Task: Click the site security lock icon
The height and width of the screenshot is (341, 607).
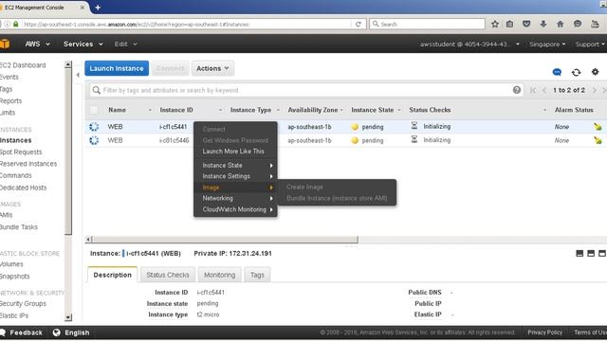Action: (16, 24)
